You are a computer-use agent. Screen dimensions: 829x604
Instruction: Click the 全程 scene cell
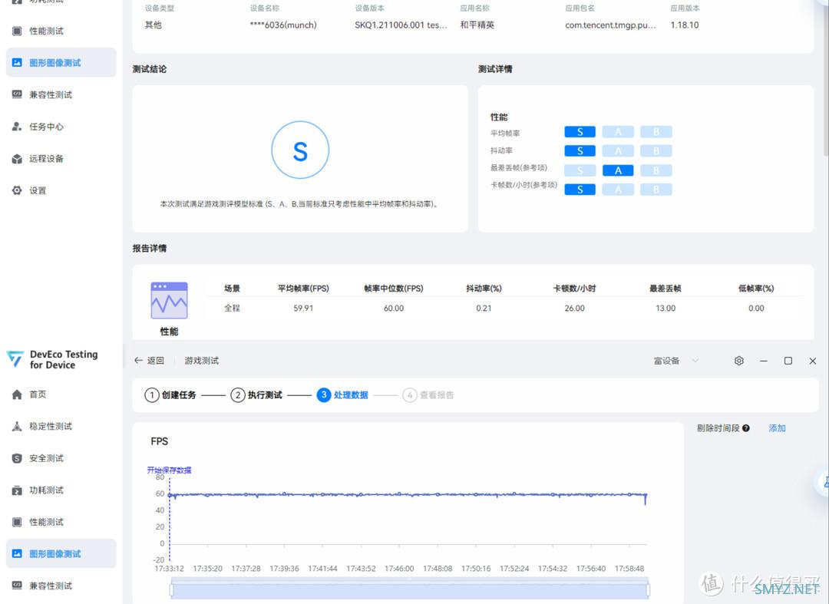click(x=232, y=308)
